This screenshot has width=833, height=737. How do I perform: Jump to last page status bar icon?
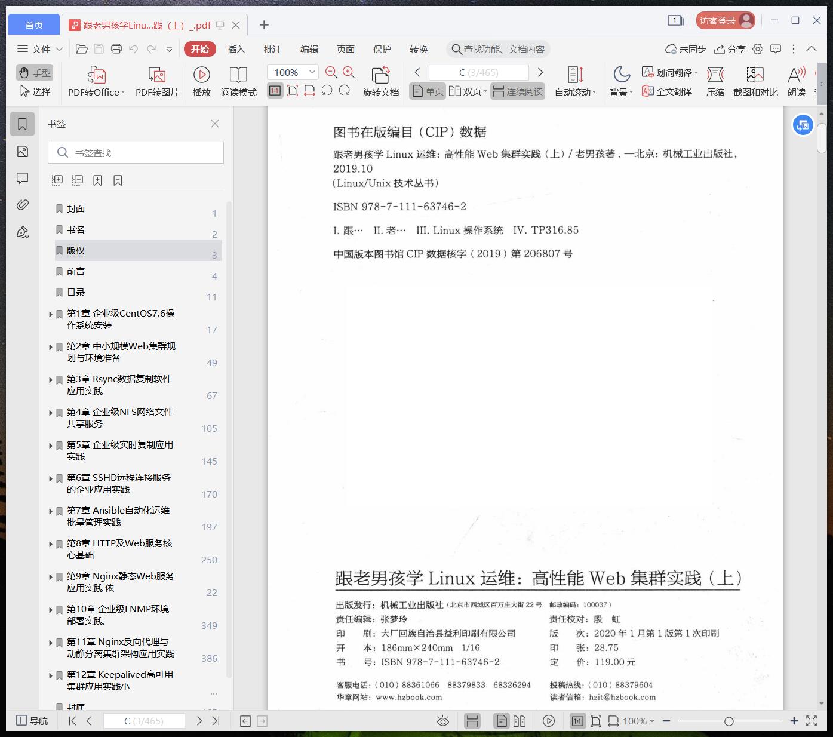[x=216, y=721]
